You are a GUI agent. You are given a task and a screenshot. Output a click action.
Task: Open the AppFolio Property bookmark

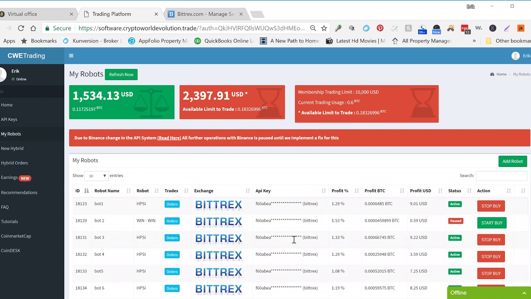coord(158,41)
